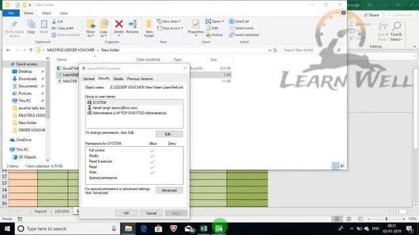Expand address bar history dropdown
The height and width of the screenshot is (235, 419).
270,50
